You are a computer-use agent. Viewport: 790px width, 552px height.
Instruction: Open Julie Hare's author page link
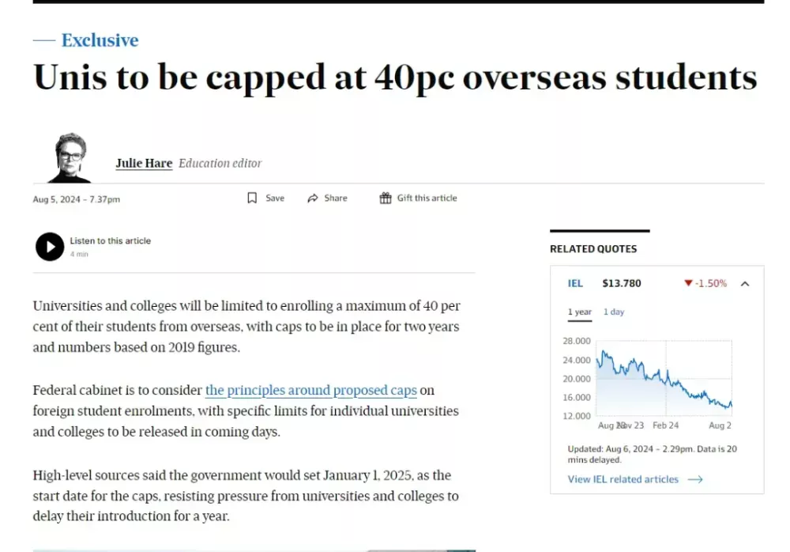pyautogui.click(x=144, y=164)
